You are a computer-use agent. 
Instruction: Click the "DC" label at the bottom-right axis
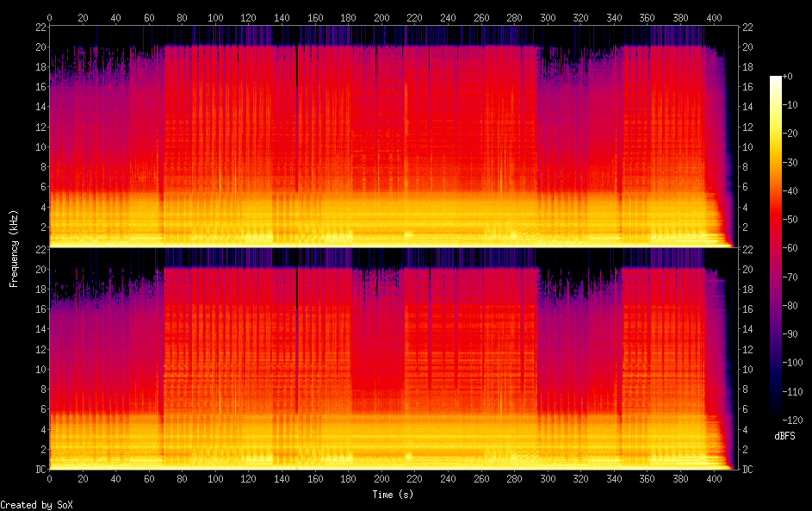pos(749,470)
